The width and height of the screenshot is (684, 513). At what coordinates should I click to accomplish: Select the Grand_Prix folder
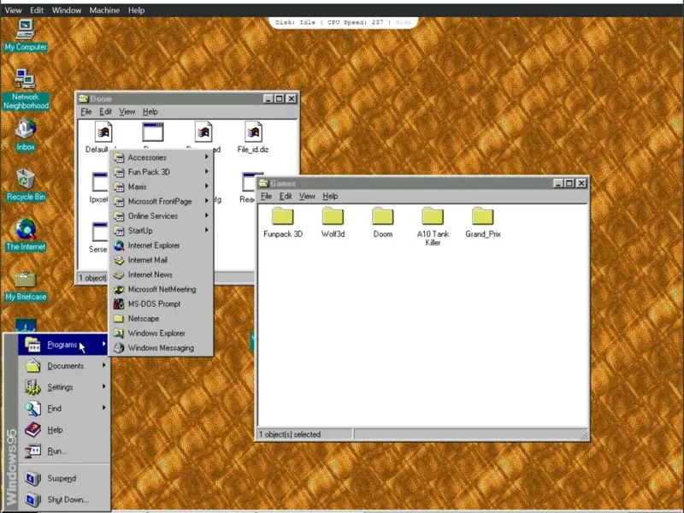pyautogui.click(x=482, y=222)
